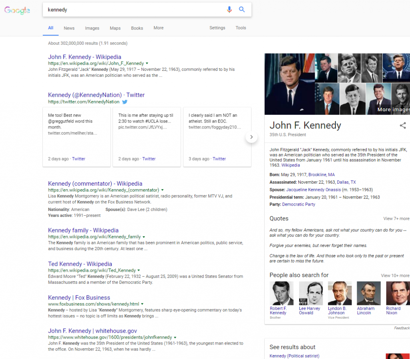Image resolution: width=410 pixels, height=359 pixels.
Task: Click the Democratic Party link
Action: point(299,205)
